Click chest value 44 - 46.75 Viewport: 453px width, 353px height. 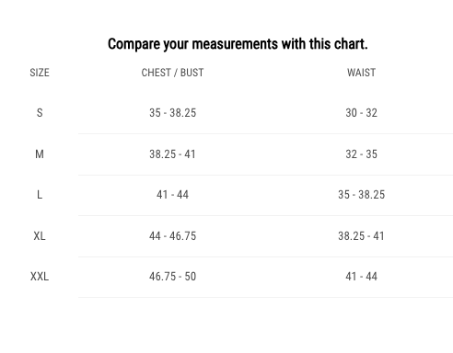point(172,236)
